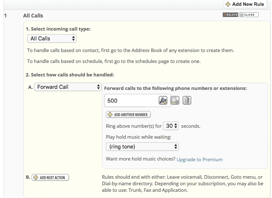Delete the All Calls rule
This screenshot has height=198, width=272.
point(230,15)
